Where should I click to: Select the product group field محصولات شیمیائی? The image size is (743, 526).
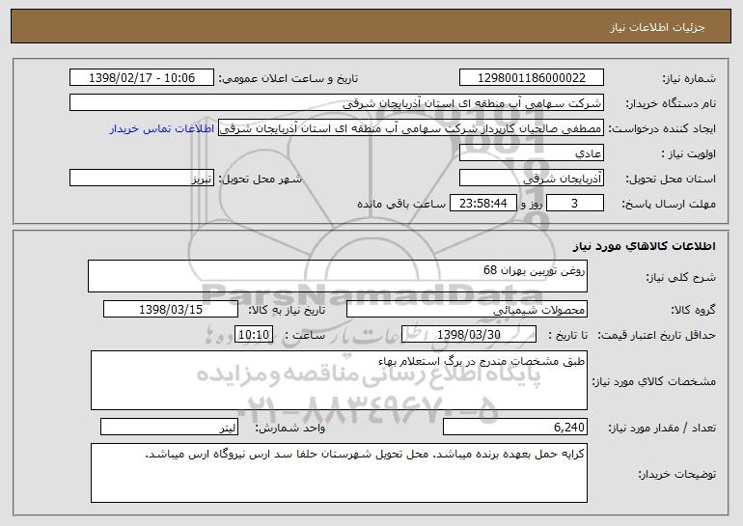click(x=467, y=310)
